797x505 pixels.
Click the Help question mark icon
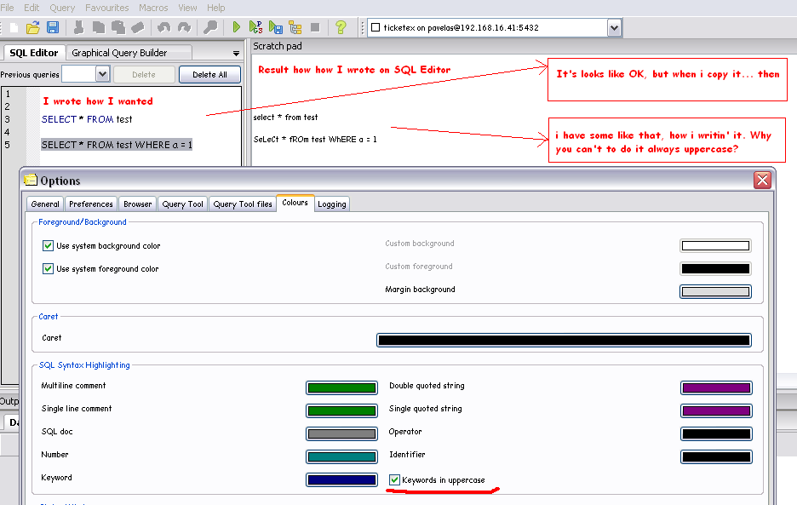click(x=341, y=27)
